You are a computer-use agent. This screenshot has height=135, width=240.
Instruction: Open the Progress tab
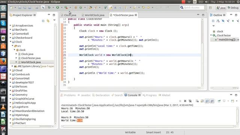(x=150, y=95)
